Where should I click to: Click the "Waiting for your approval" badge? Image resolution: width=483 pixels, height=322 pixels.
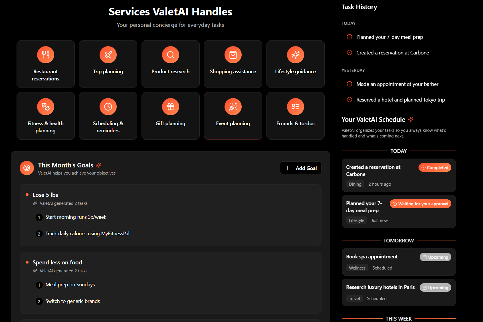(x=420, y=204)
